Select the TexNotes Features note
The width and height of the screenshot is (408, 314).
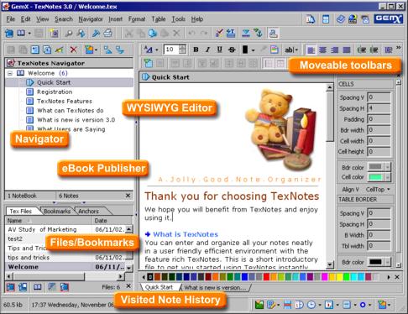pos(65,101)
